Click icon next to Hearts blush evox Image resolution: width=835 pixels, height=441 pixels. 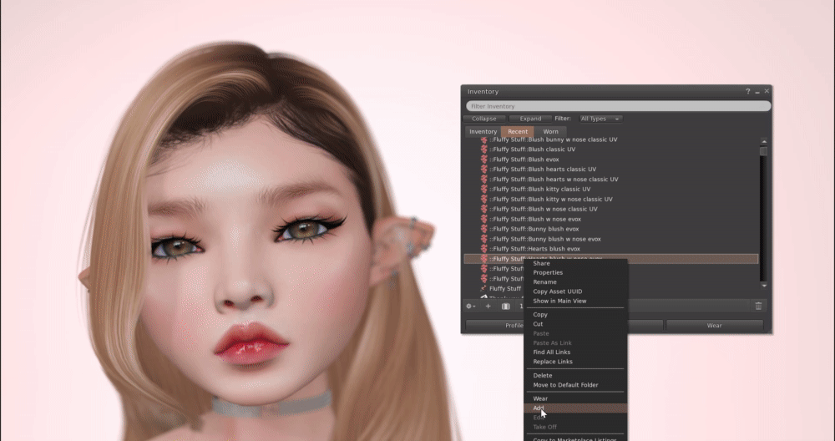click(484, 249)
